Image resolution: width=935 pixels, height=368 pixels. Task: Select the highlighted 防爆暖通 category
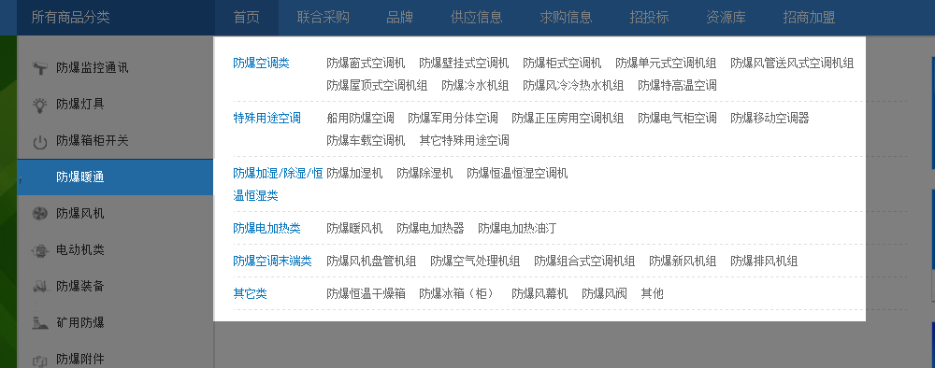tap(115, 177)
